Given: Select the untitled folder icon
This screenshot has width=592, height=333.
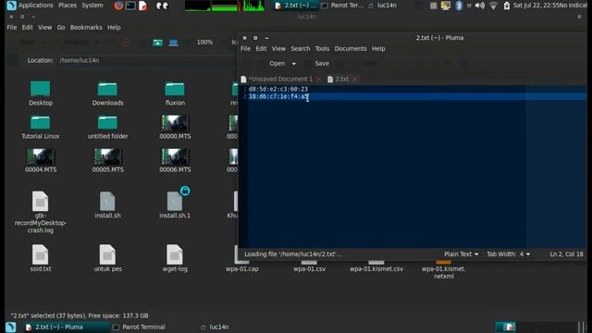Looking at the screenshot, I should pos(107,123).
